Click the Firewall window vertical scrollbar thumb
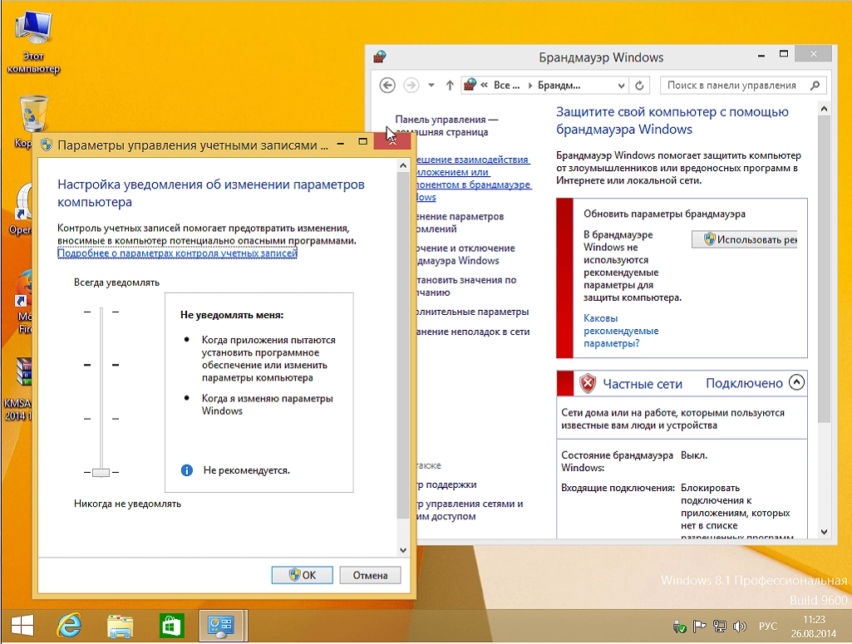The image size is (852, 644). (x=824, y=269)
